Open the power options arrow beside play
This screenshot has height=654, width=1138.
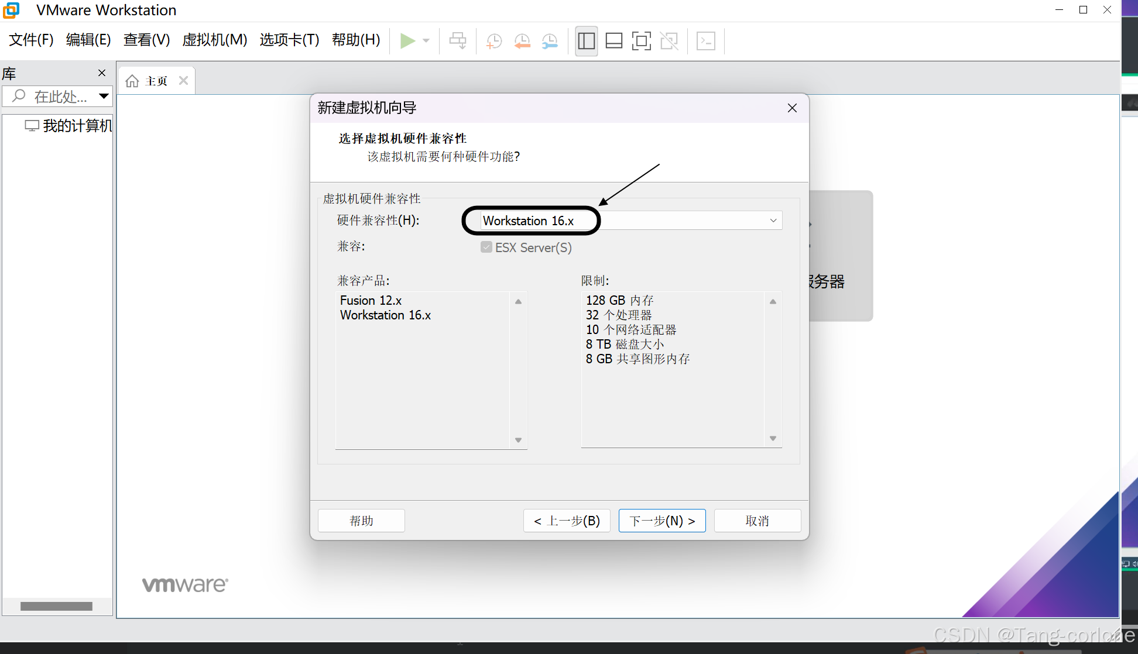426,41
